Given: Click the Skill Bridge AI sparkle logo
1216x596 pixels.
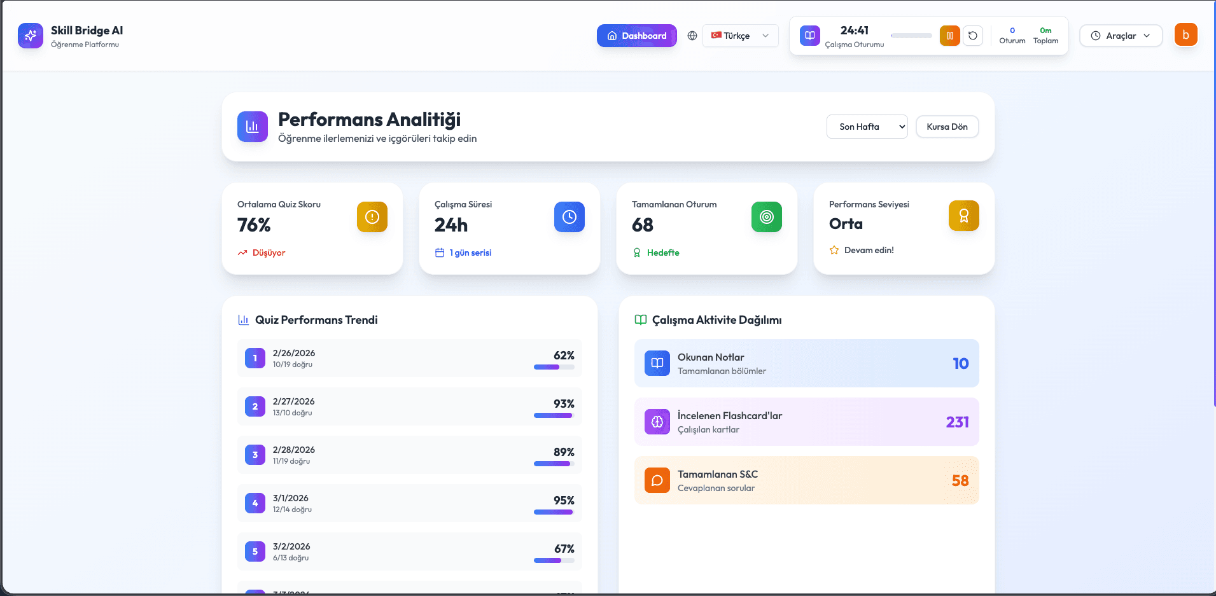Looking at the screenshot, I should (30, 36).
